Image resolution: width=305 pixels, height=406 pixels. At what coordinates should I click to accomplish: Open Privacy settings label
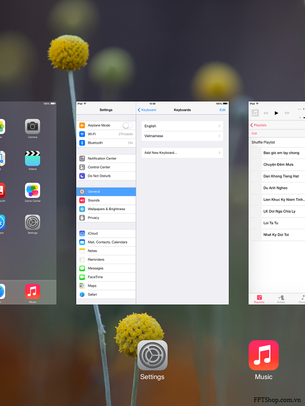click(x=94, y=218)
